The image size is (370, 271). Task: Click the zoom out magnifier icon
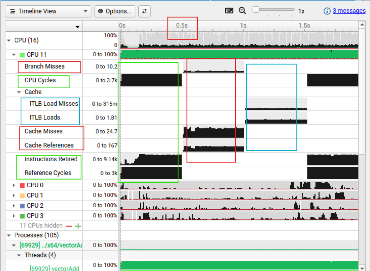(242, 10)
